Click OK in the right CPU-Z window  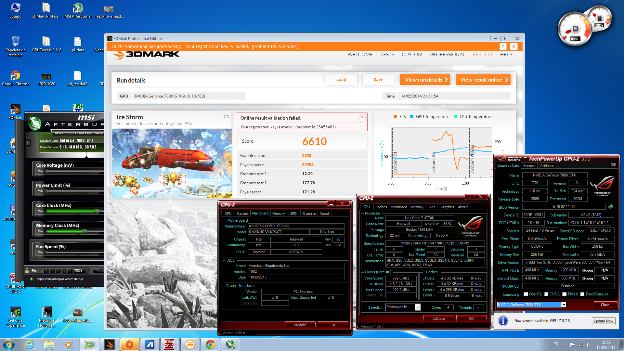pos(471,318)
